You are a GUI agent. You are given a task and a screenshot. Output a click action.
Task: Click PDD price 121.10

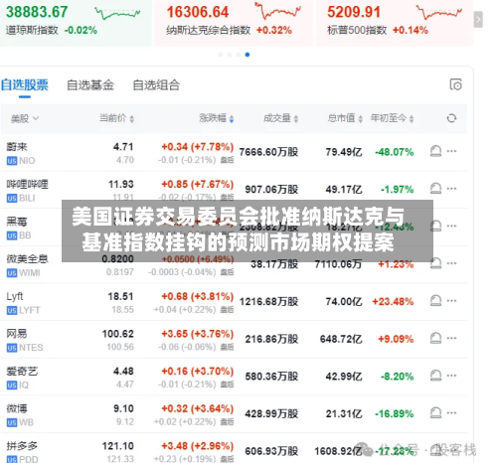[x=118, y=446]
